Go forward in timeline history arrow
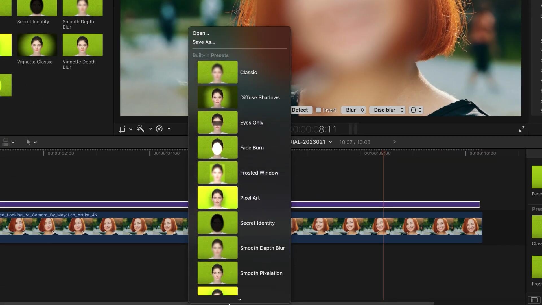 click(394, 142)
